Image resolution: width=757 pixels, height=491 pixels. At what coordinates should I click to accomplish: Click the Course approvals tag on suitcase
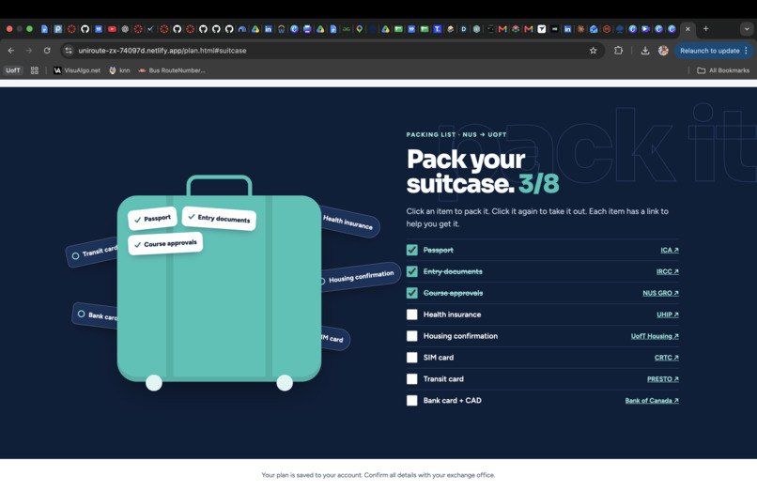tap(165, 243)
